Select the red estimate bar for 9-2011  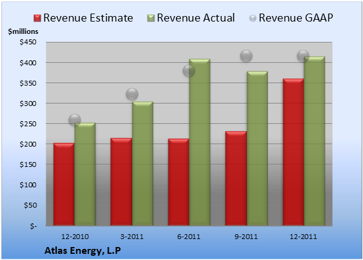pyautogui.click(x=236, y=179)
